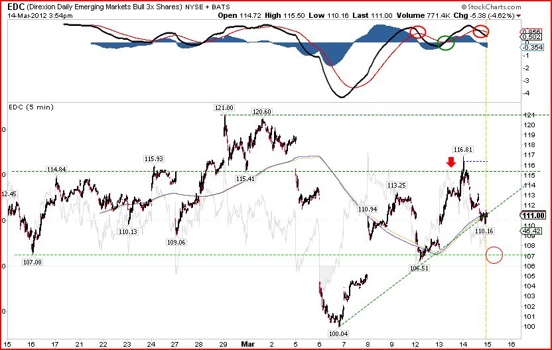Click the -0.354 histogram value tag
The height and width of the screenshot is (350, 552).
pyautogui.click(x=532, y=47)
